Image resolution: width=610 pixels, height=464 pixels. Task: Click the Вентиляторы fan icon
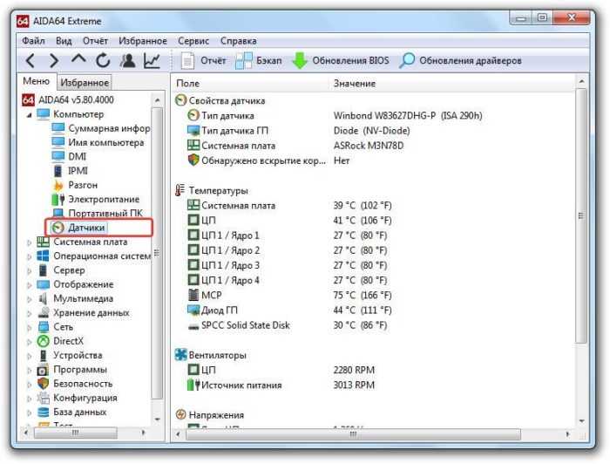point(180,355)
